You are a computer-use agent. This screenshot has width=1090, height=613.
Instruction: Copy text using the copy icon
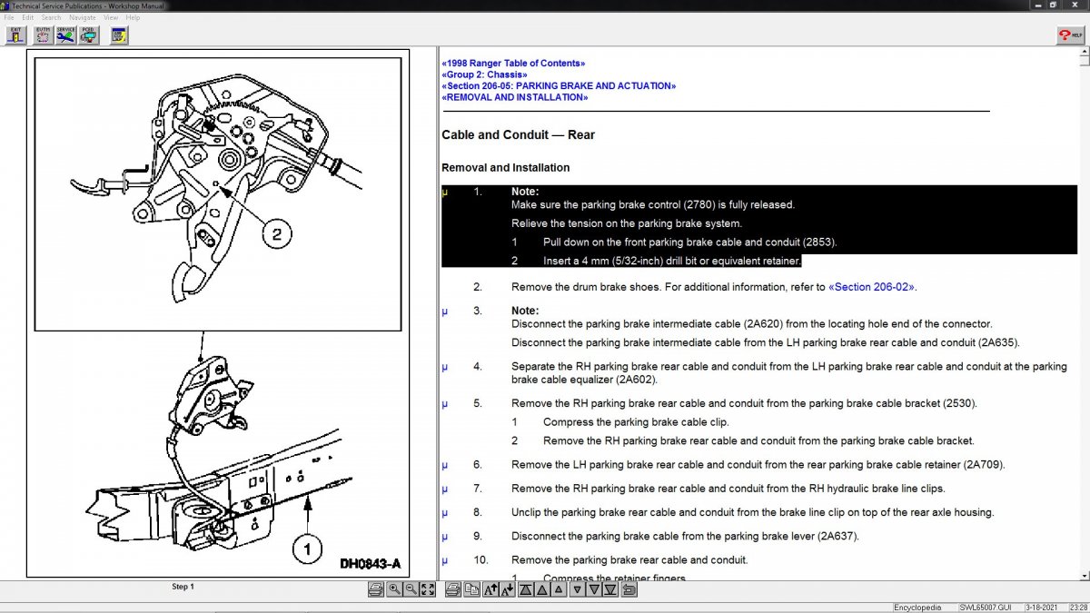(471, 589)
